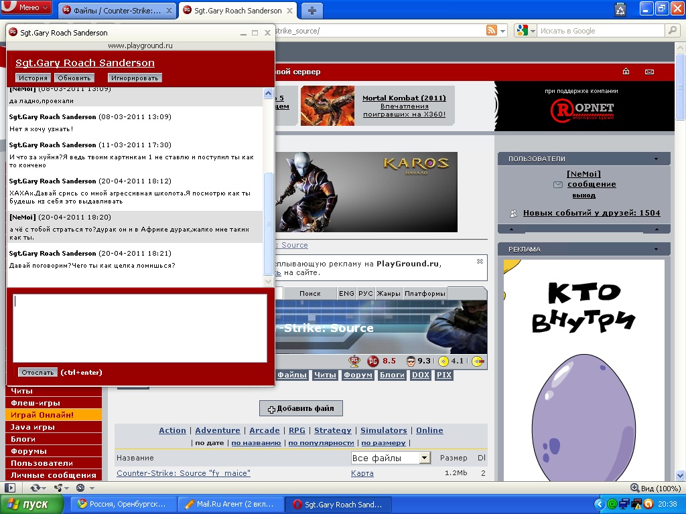The image size is (686, 514).
Task: Click the chat scrollbar down arrow
Action: [x=268, y=282]
